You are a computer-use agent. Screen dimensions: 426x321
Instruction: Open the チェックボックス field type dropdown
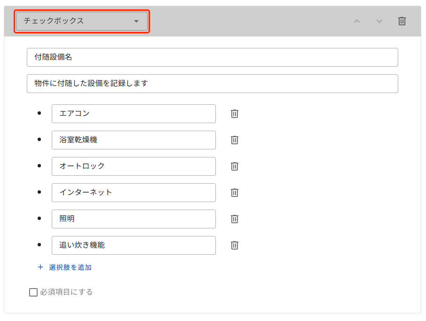82,21
